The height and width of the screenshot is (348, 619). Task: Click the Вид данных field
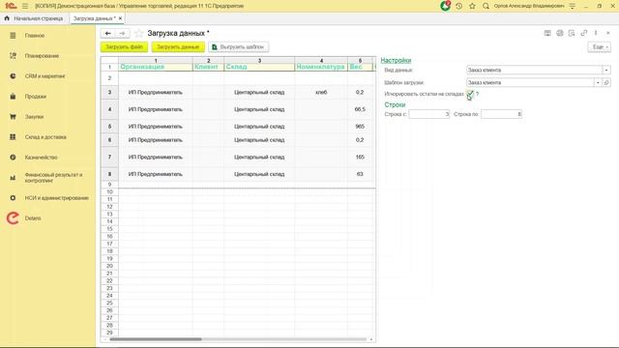(535, 71)
